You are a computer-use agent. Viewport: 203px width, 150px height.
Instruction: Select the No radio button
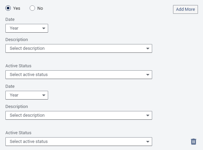(33, 8)
